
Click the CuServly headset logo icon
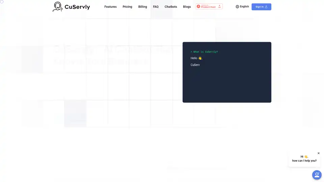(x=57, y=7)
